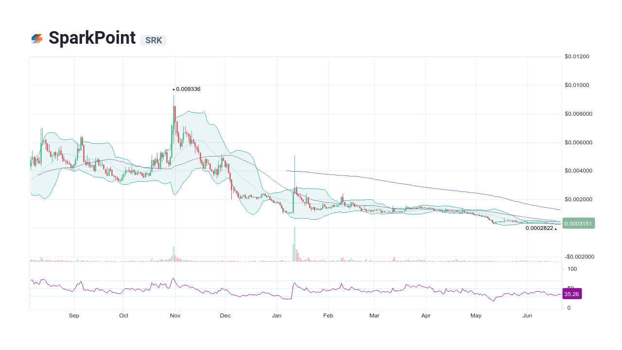Toggle the SRK ticker badge
The width and height of the screenshot is (622, 350).
pyautogui.click(x=153, y=40)
